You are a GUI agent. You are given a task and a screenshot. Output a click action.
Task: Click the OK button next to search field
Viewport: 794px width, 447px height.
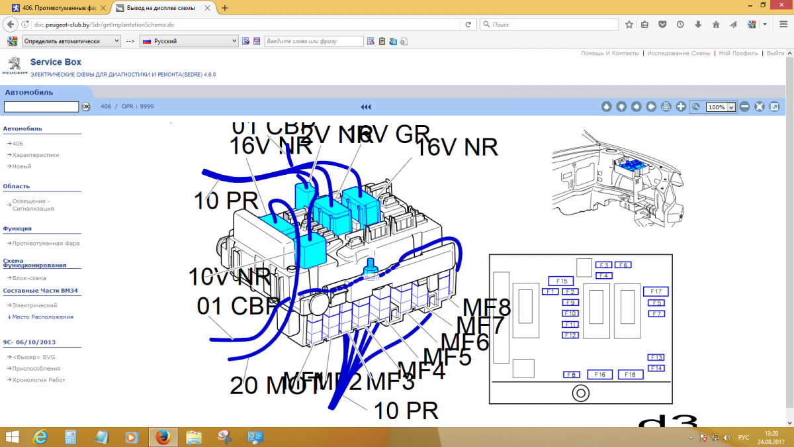click(86, 106)
